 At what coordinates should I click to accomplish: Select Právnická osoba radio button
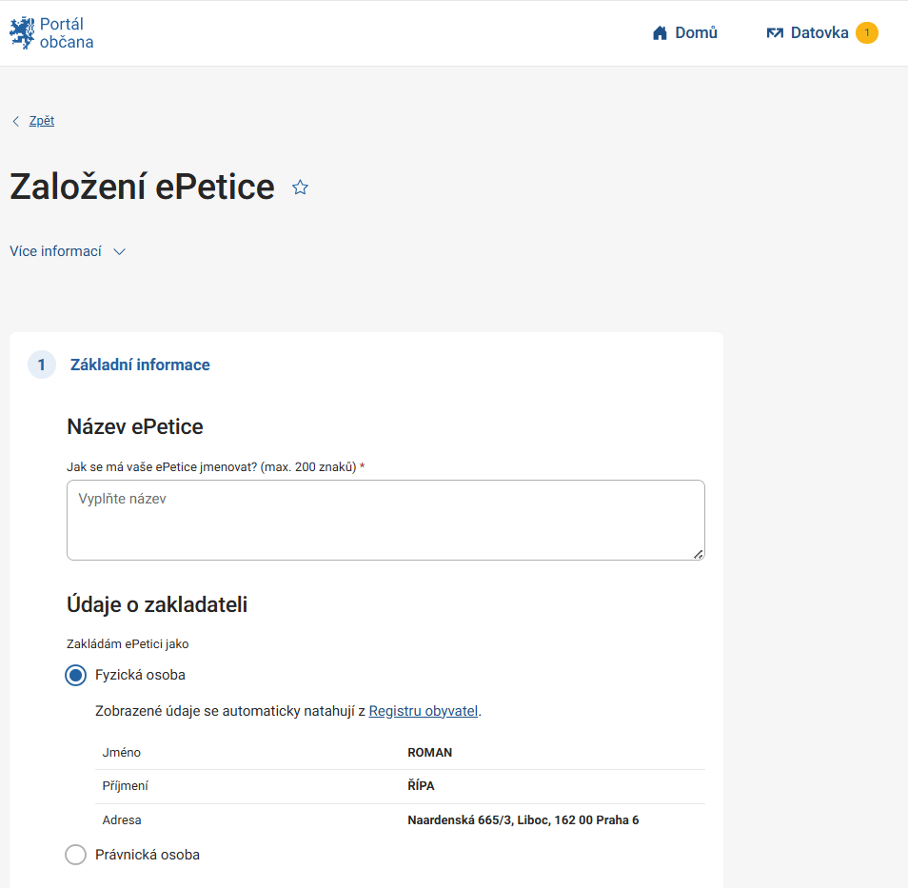[75, 855]
